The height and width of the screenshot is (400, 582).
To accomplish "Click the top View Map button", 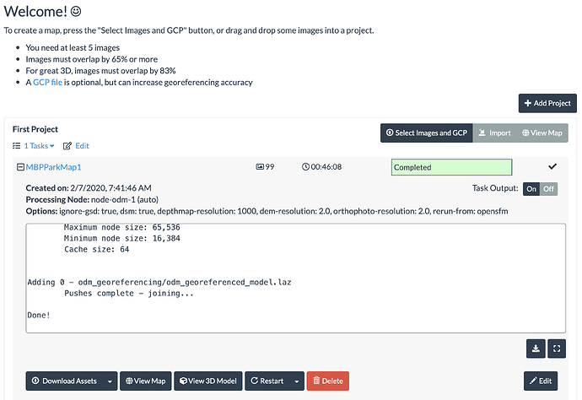I will point(540,132).
